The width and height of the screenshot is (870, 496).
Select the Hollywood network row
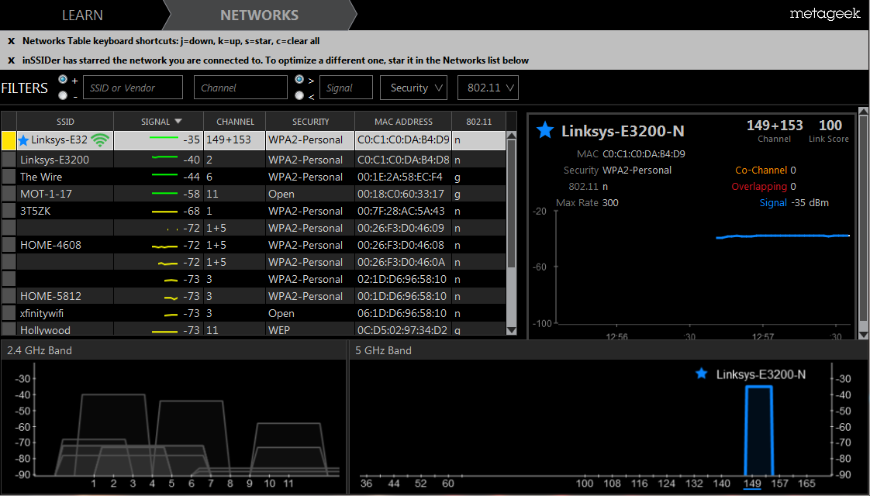coord(254,329)
